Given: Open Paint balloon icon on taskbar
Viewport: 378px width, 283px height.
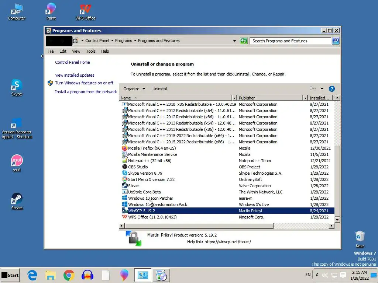Looking at the screenshot, I should pyautogui.click(x=124, y=275).
